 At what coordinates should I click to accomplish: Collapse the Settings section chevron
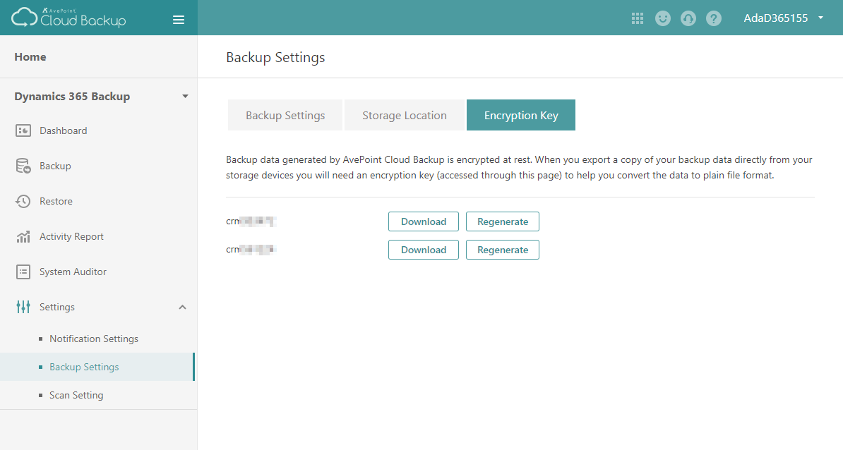pyautogui.click(x=182, y=307)
